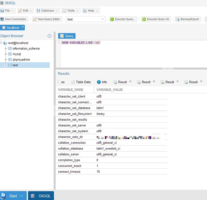The width and height of the screenshot is (207, 200).
Task: Click Execute Query All button
Action: (156, 19)
